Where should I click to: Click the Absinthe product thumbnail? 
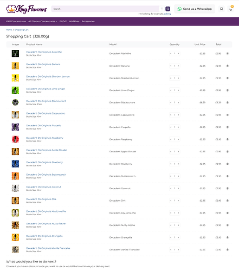[15, 54]
